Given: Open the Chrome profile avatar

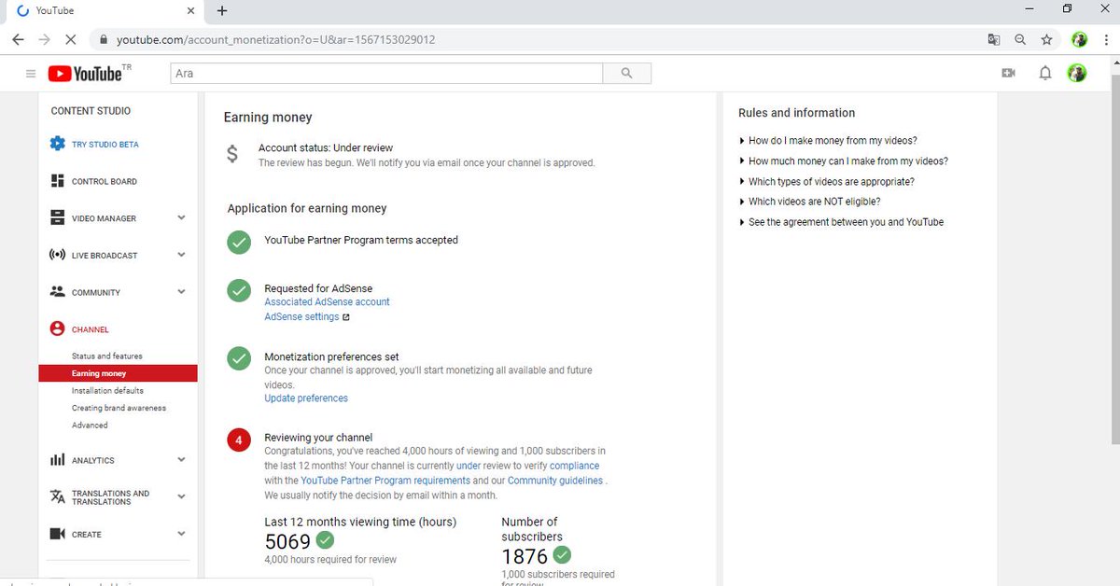Looking at the screenshot, I should point(1079,40).
